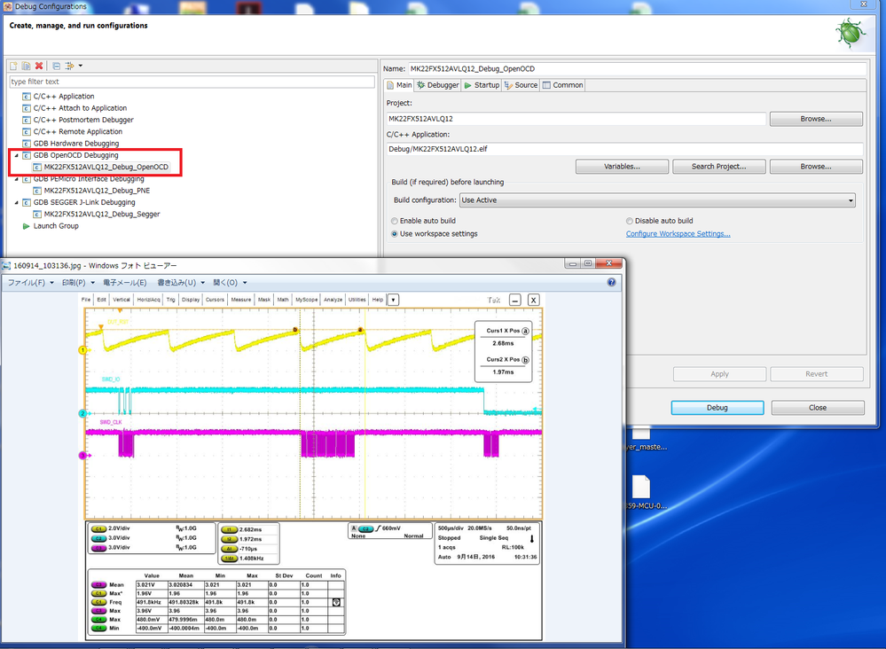This screenshot has height=649, width=886.
Task: Click the Search Project... button
Action: pyautogui.click(x=718, y=167)
